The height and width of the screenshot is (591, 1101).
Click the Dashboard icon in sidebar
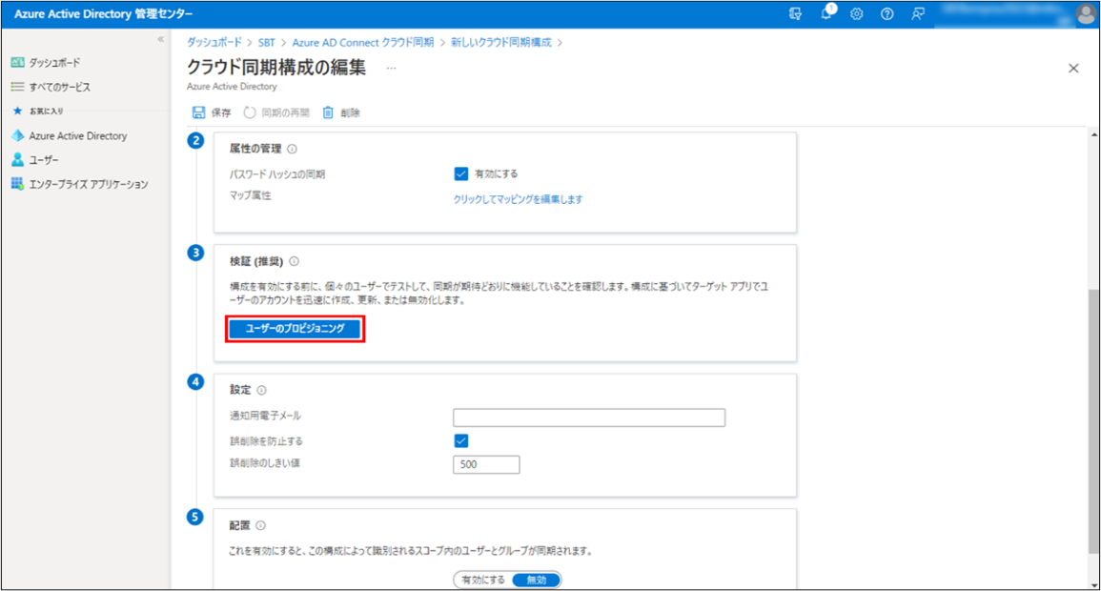pyautogui.click(x=17, y=63)
